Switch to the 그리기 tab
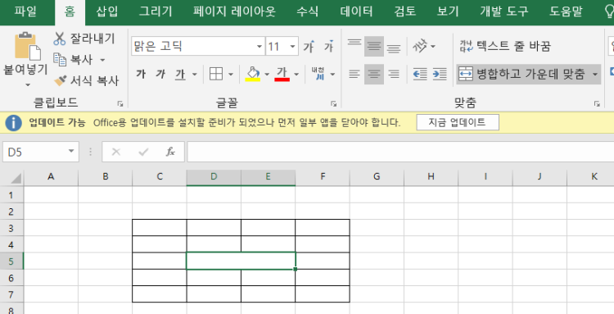 point(156,11)
